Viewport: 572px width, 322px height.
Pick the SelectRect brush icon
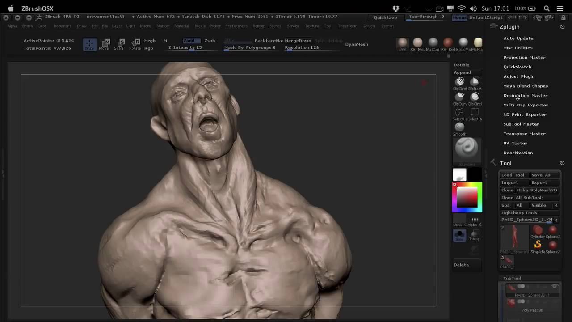[x=475, y=112]
